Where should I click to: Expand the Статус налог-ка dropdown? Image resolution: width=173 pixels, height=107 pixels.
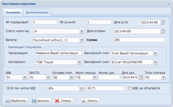pyautogui.click(x=82, y=31)
